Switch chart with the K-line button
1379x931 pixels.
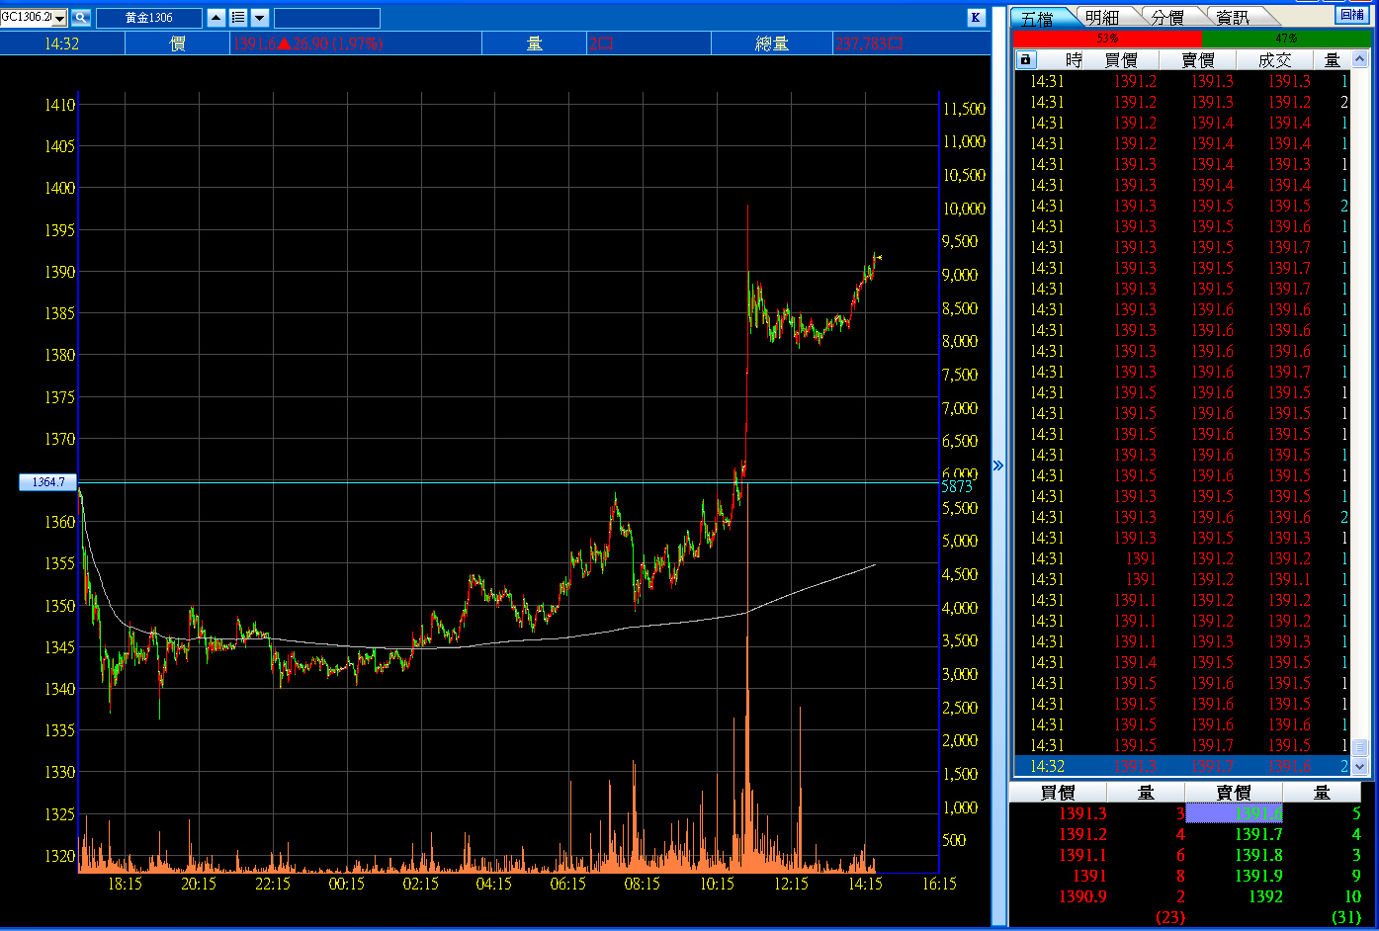pos(976,17)
